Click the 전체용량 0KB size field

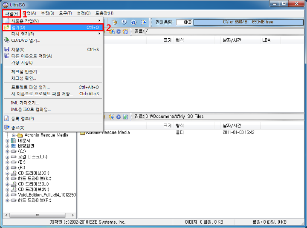click(x=184, y=22)
